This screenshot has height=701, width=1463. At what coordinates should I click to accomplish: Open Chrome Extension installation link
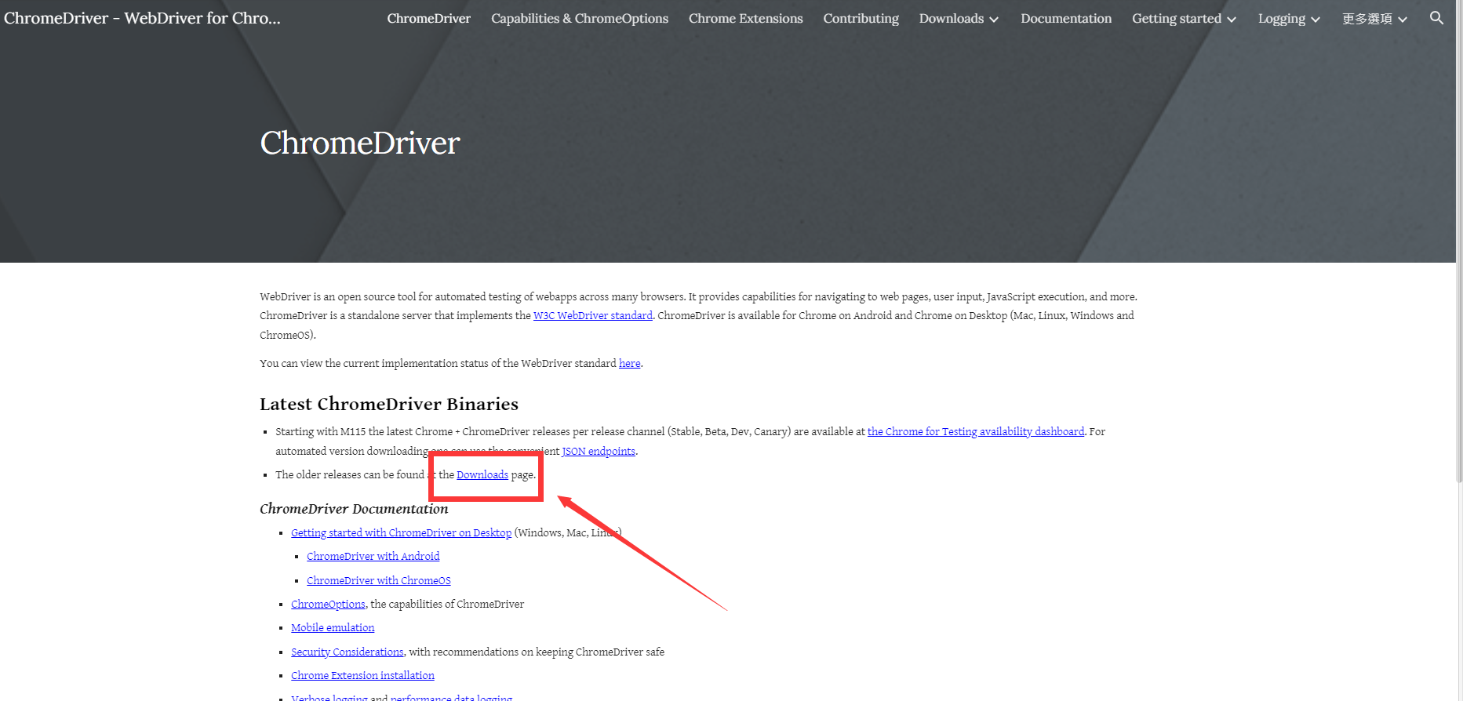(x=362, y=675)
